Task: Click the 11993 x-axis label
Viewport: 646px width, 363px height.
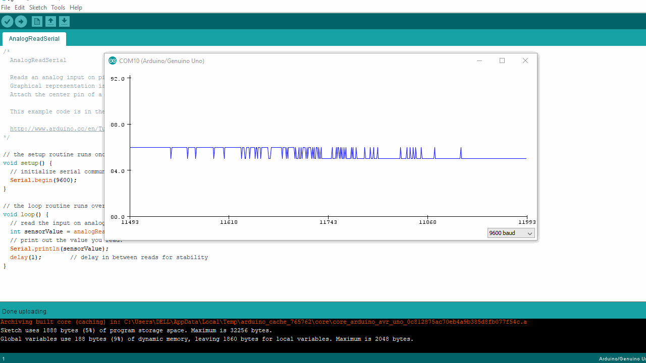Action: click(x=526, y=222)
